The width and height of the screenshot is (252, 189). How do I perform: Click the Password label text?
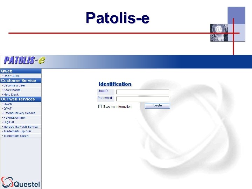tap(105, 98)
